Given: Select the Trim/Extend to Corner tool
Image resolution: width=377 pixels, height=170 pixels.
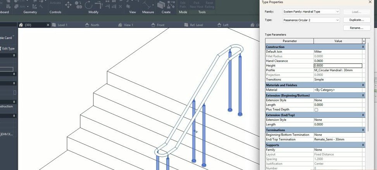Looking at the screenshot, I should point(98,4).
